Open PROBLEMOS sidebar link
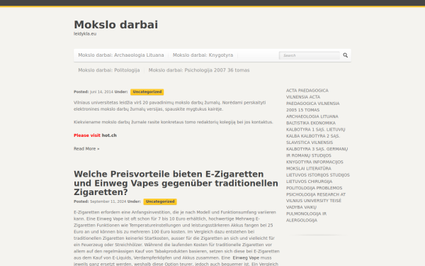 click(x=329, y=188)
